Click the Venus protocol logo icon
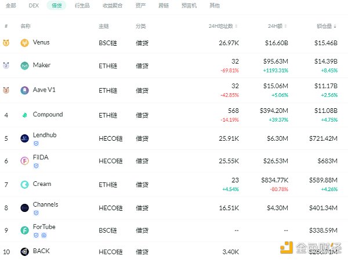Viewport: 348px width, 260px height. click(x=24, y=43)
